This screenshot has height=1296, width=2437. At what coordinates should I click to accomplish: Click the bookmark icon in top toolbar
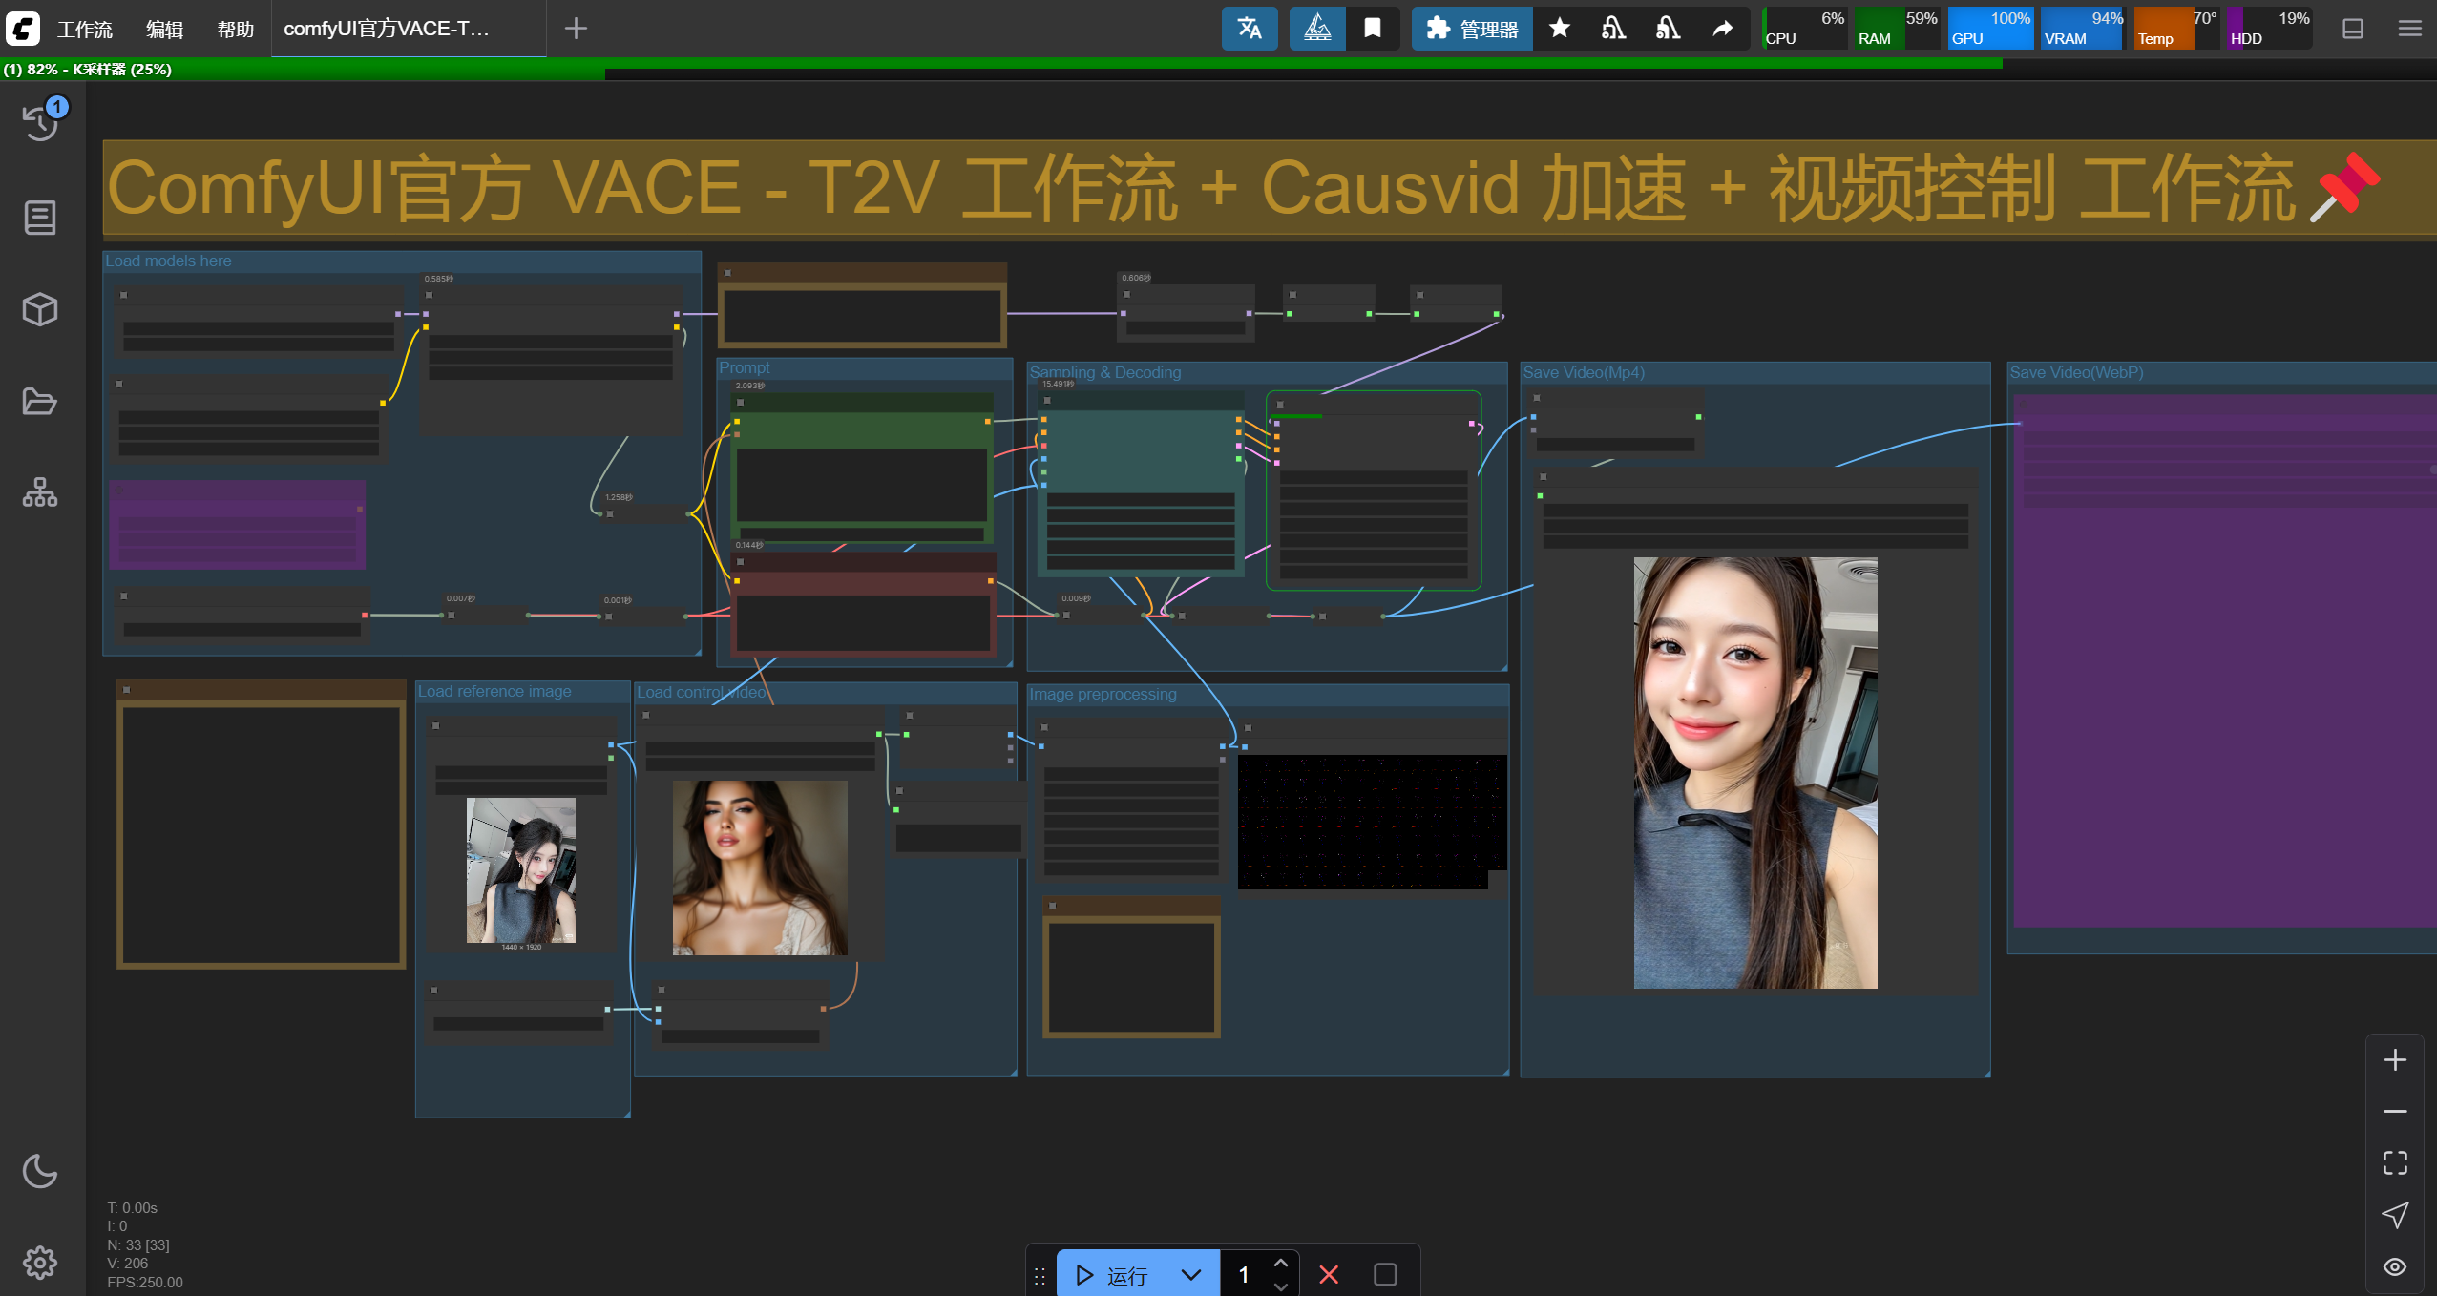1373,28
